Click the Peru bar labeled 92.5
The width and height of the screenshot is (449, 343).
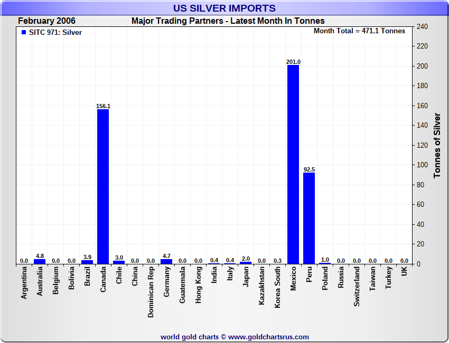[x=309, y=218]
